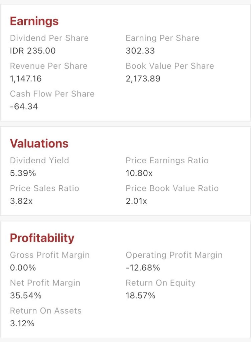Click the Earning Per Share label

pyautogui.click(x=162, y=38)
